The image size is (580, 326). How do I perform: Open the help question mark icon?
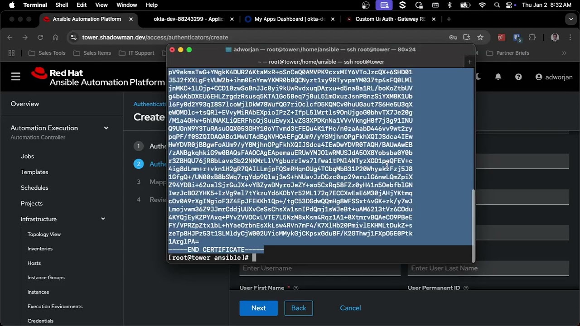[x=518, y=77]
